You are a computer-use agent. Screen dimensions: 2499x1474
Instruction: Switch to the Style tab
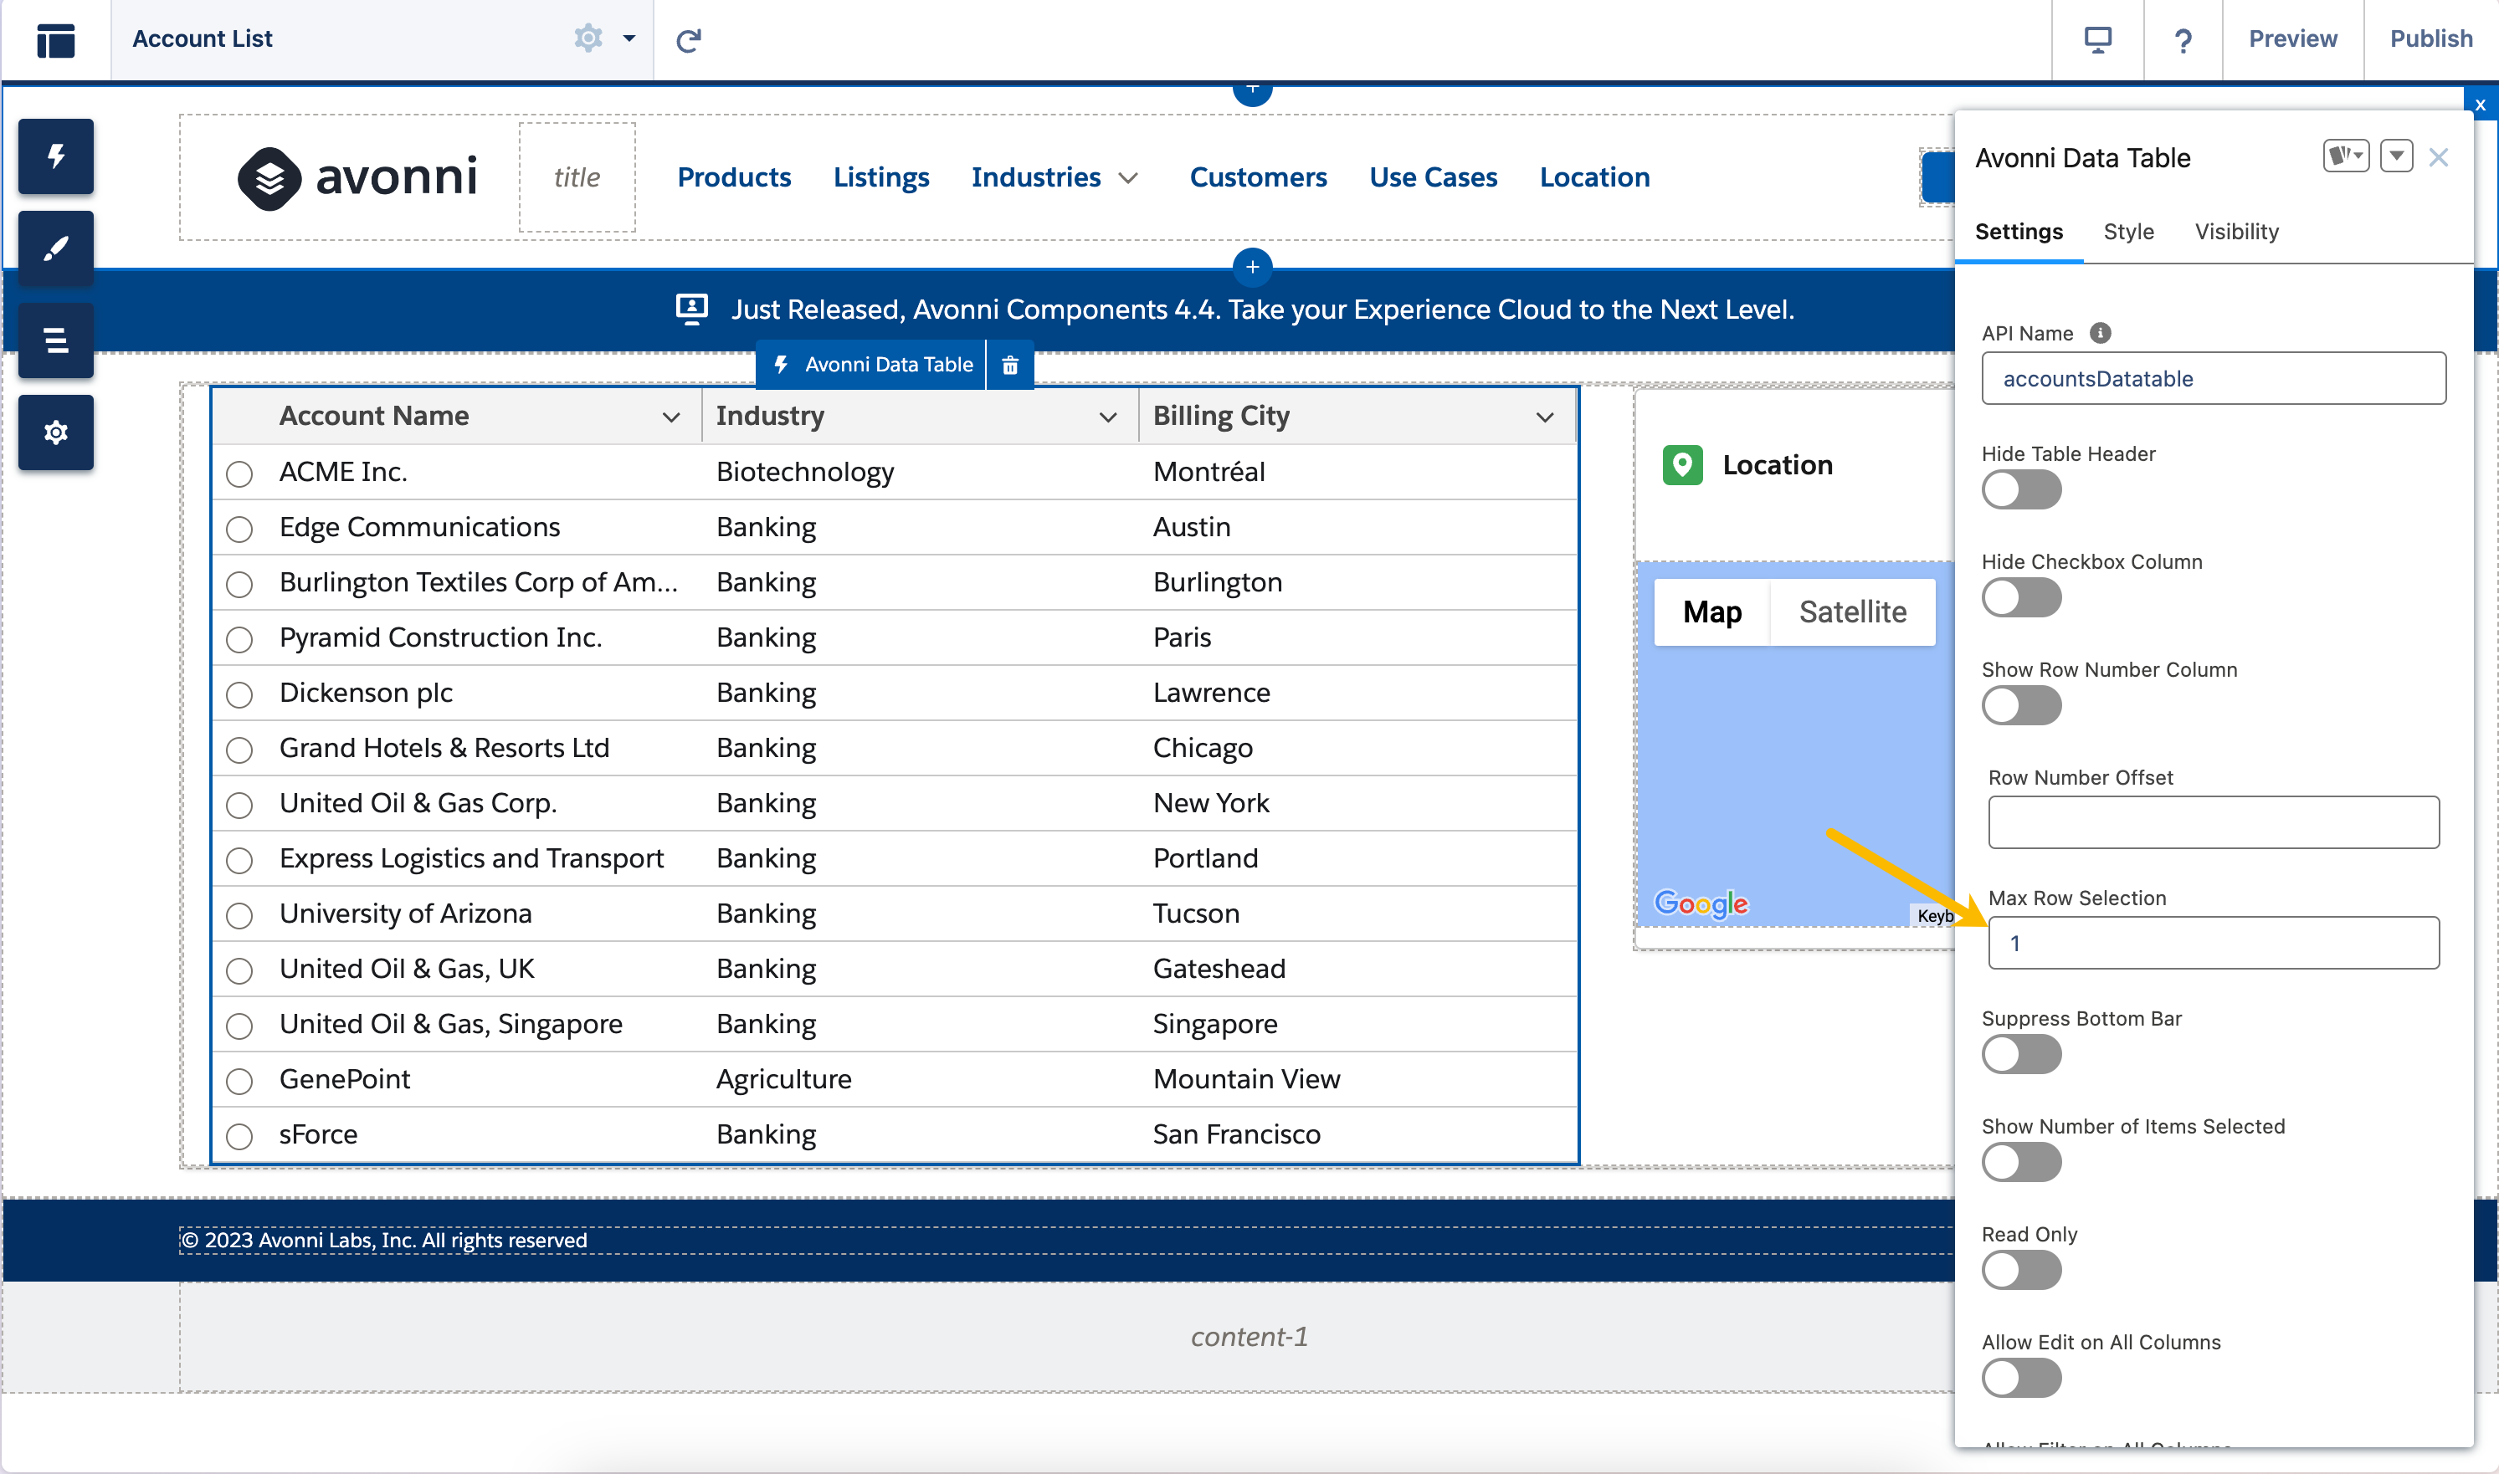tap(2127, 232)
